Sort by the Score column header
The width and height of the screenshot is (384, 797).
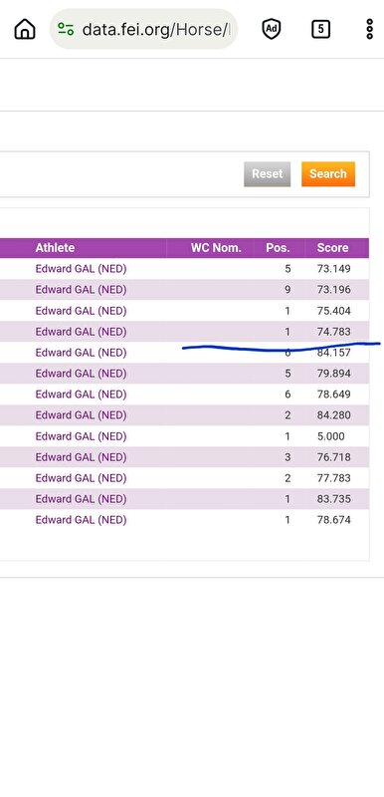(332, 248)
